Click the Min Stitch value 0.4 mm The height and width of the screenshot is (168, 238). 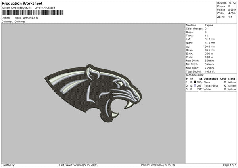point(209,64)
